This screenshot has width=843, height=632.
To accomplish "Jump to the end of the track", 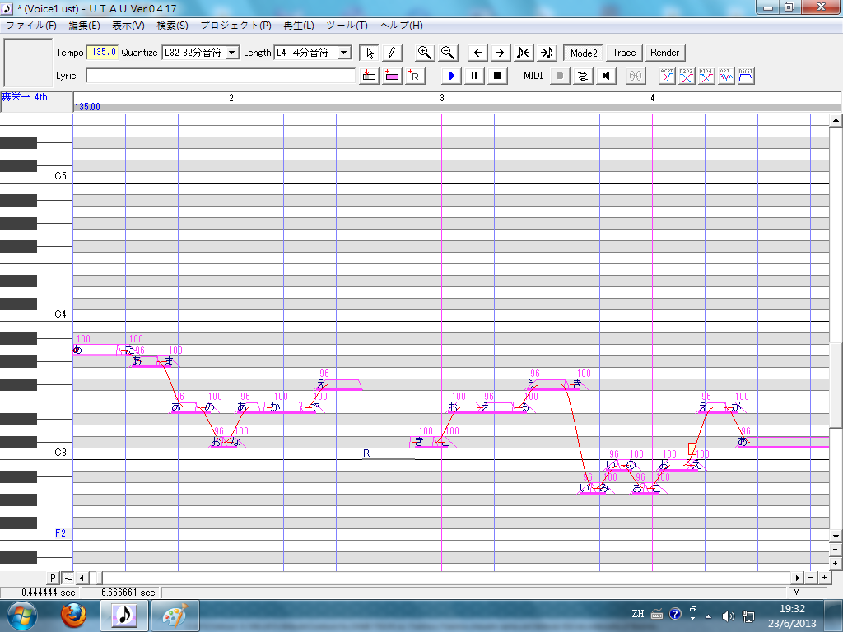I will pos(500,53).
